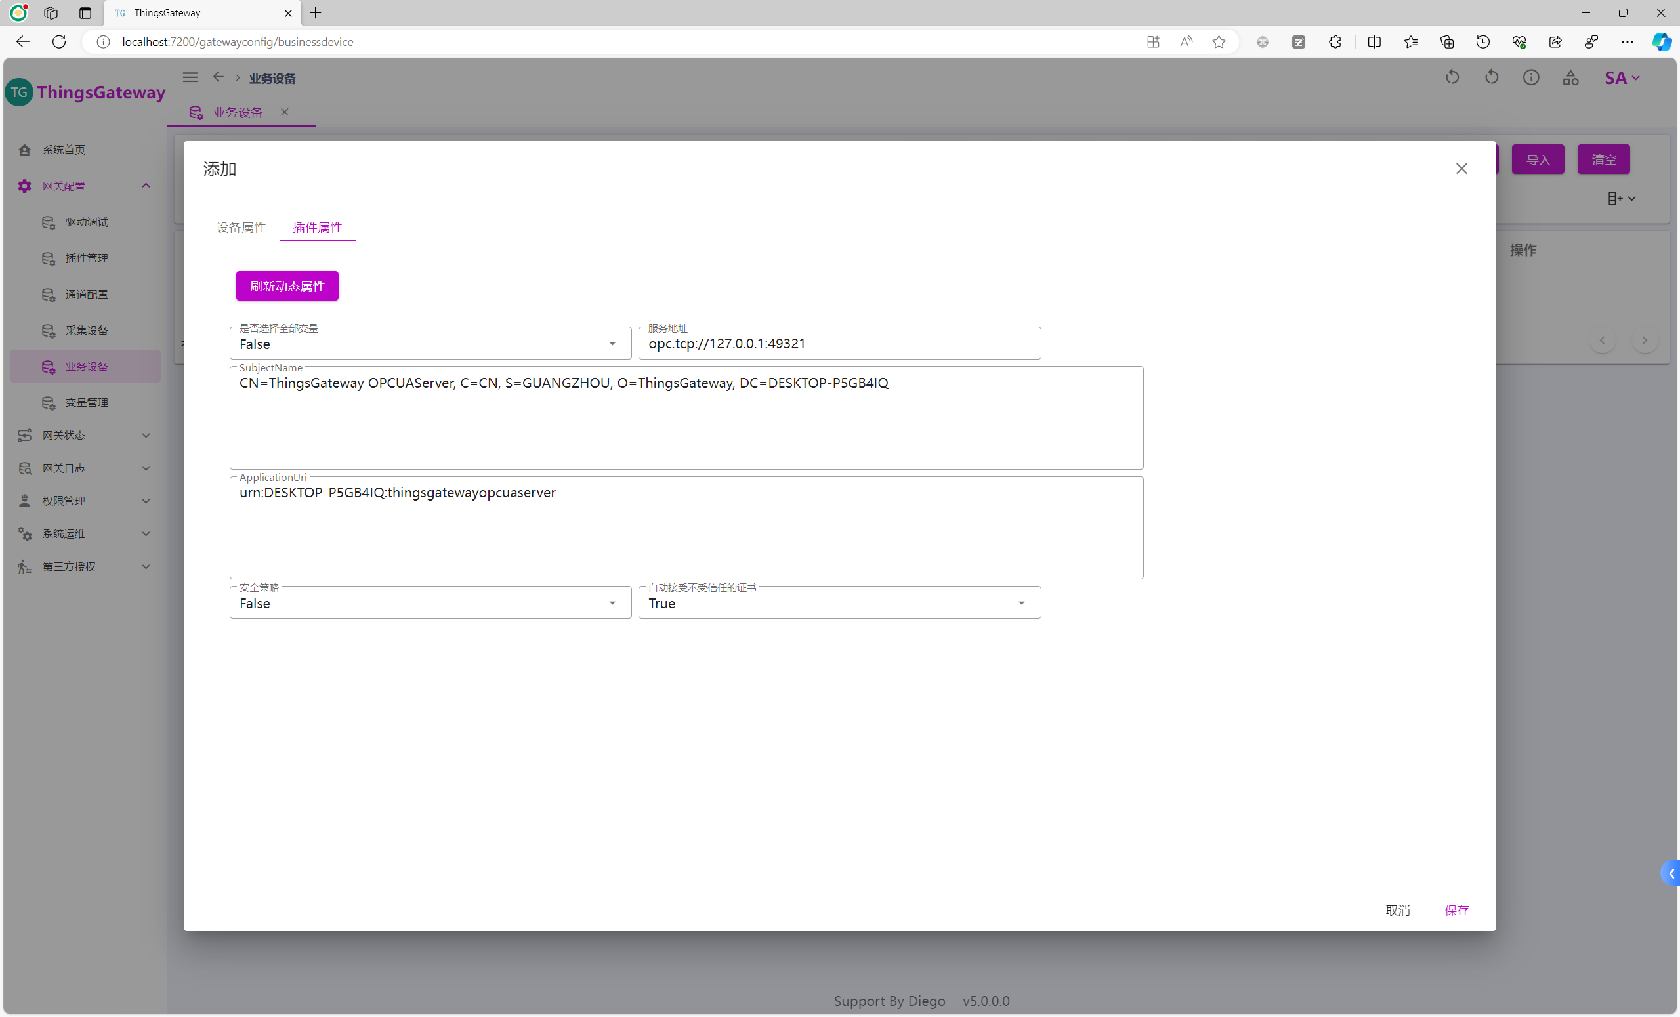Viewport: 1680px width, 1017px height.
Task: Close the 添加 dialog with X icon
Action: pos(1461,169)
